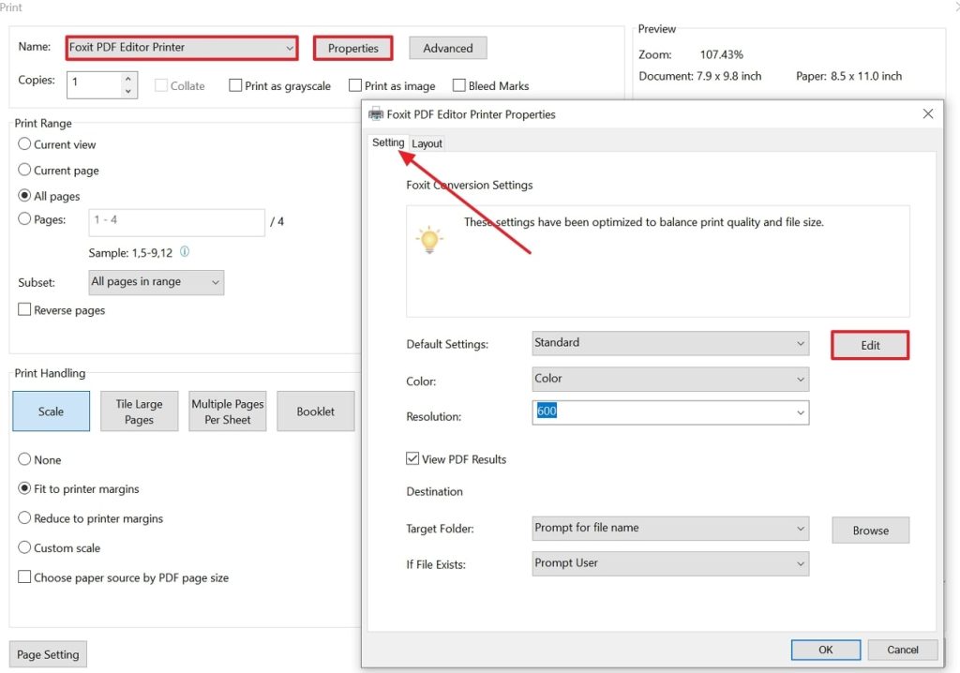Open the Resolution dropdown arrow
Screen dimensions: 960x673
coord(801,412)
